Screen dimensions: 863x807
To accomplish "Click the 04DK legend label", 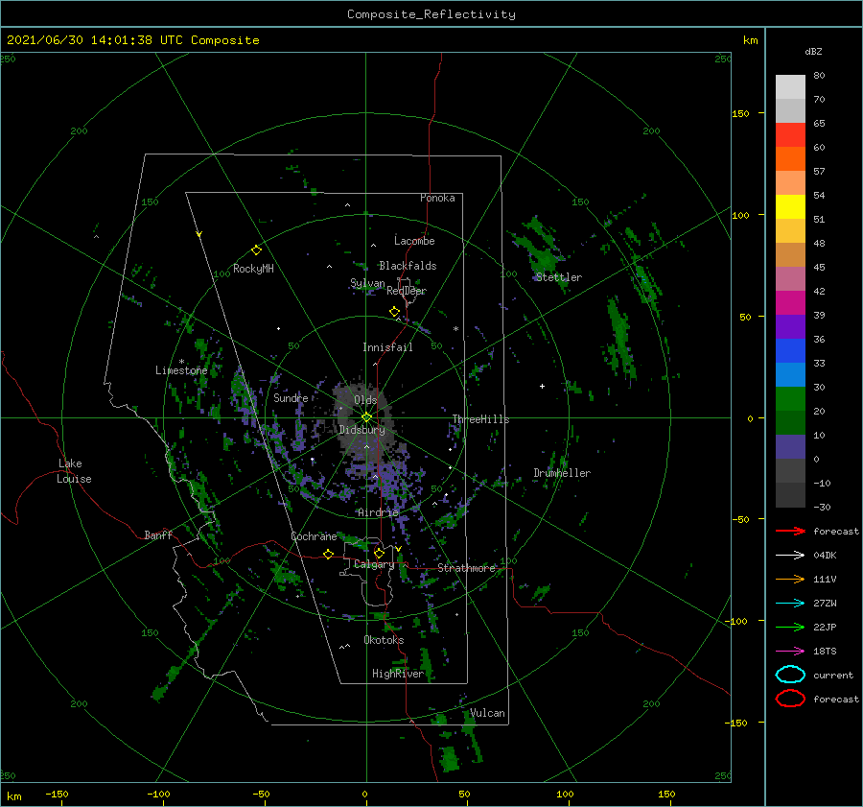I will (x=825, y=556).
